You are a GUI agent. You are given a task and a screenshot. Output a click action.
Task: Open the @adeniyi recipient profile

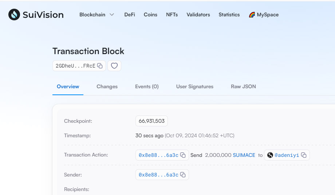(287, 155)
